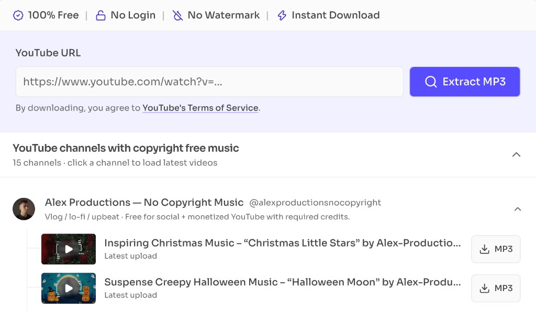Download MP3 for Halloween Moon track
This screenshot has height=311, width=536.
[496, 288]
